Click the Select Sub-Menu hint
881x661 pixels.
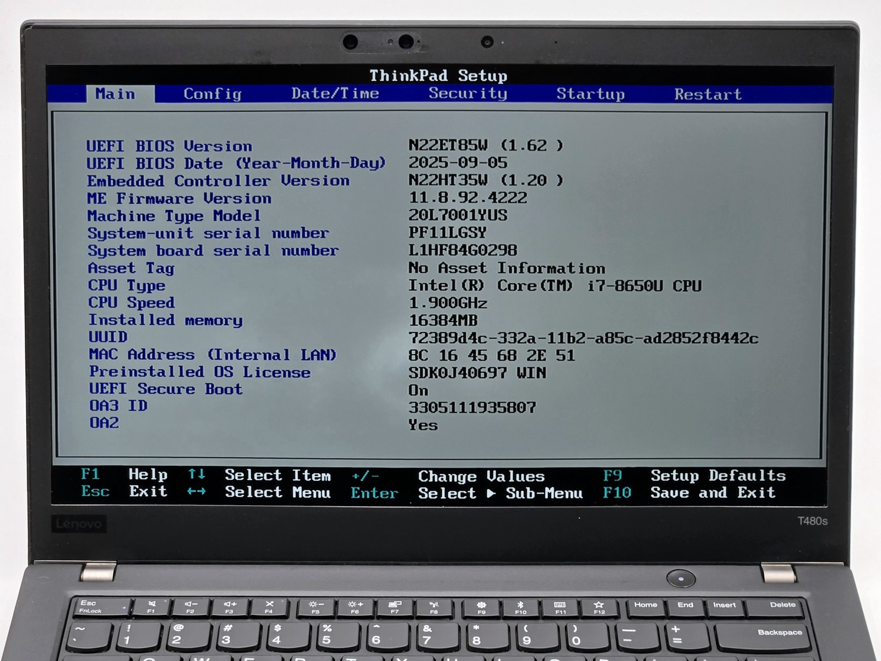click(x=500, y=493)
